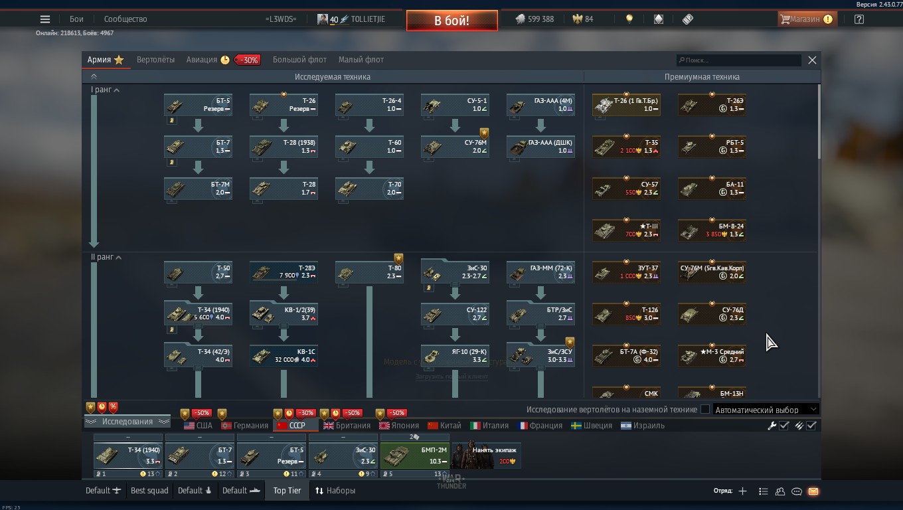Select the Best squad preset
Viewport: 903px width, 510px height.
[149, 491]
